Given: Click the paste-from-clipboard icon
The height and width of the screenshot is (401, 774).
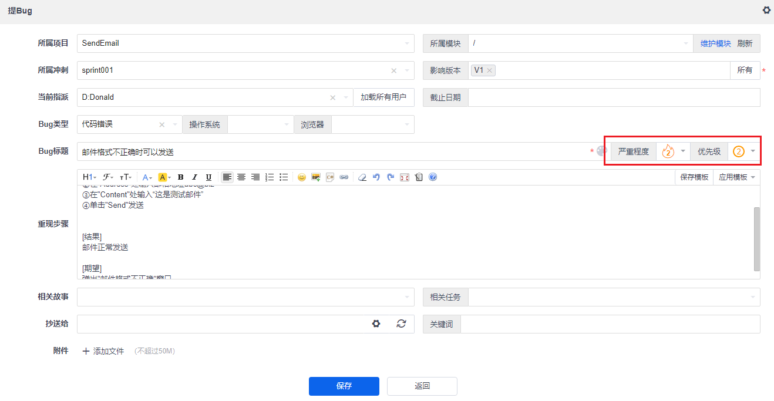Looking at the screenshot, I should (x=419, y=177).
